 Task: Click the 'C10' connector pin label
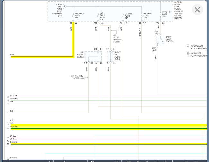pos(95,49)
